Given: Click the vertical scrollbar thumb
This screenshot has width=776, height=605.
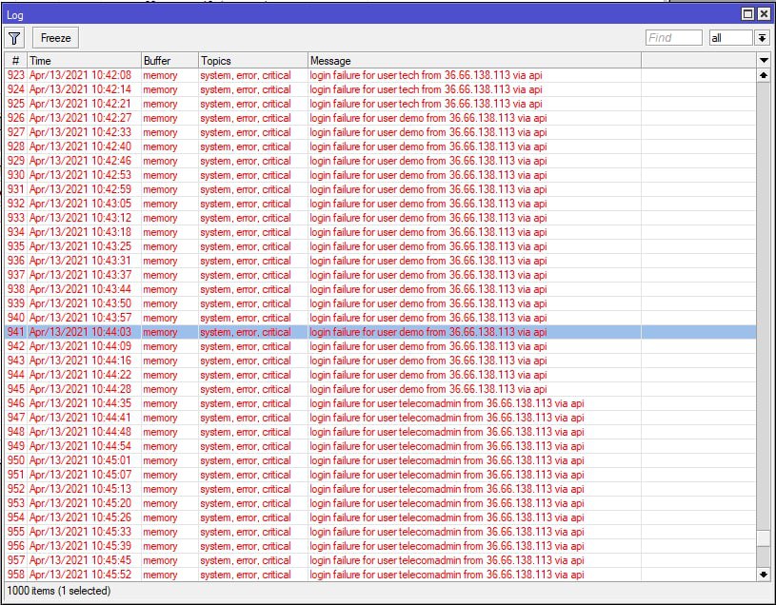Looking at the screenshot, I should point(764,538).
